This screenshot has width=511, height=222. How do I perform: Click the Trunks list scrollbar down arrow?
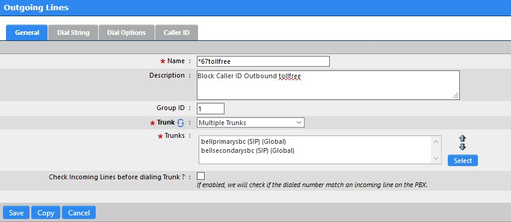pos(436,158)
